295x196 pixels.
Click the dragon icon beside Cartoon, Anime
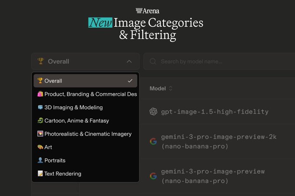click(x=40, y=120)
